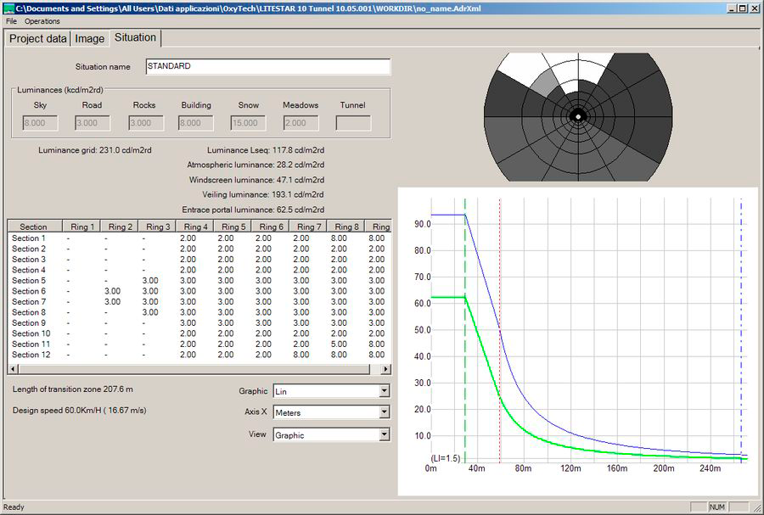Click the Section column header
This screenshot has height=515, width=764.
pyautogui.click(x=34, y=227)
